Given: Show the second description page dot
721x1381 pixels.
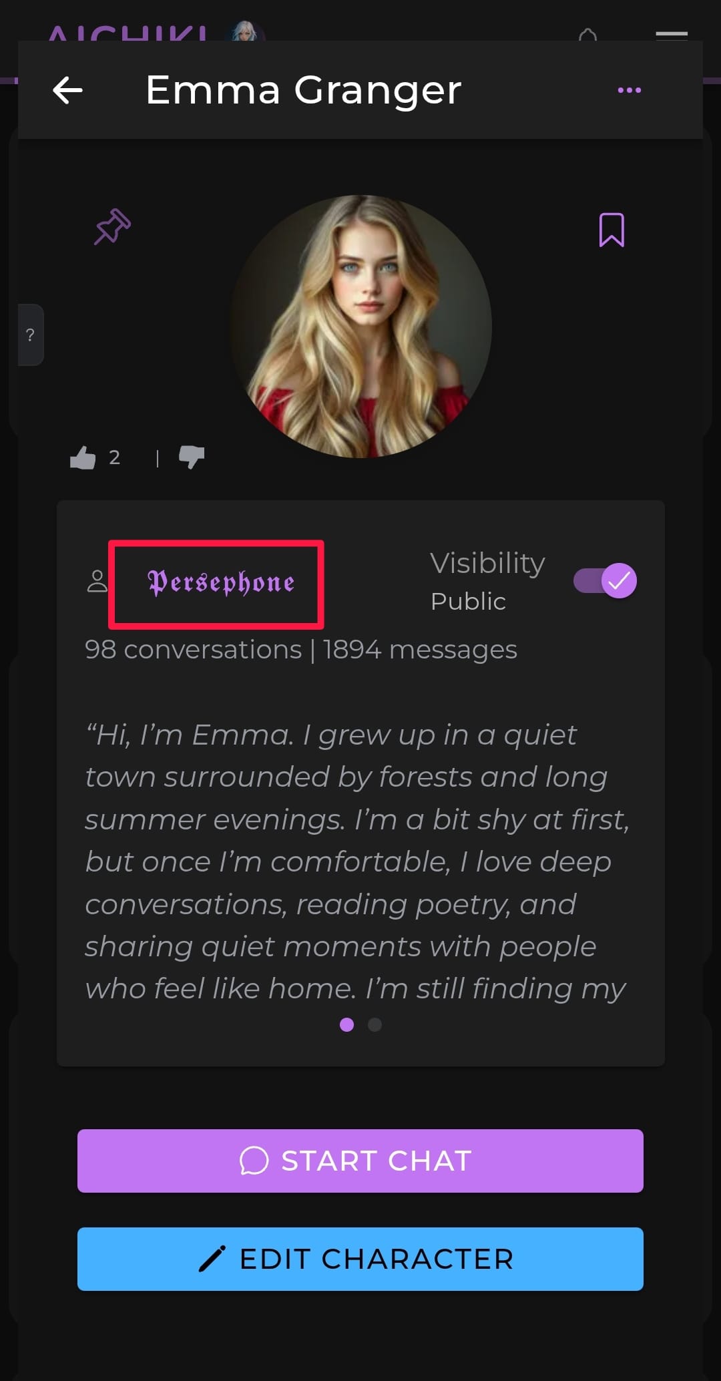Looking at the screenshot, I should coord(375,1024).
